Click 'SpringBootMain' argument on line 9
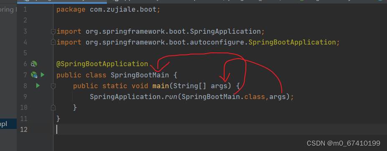 coord(211,97)
